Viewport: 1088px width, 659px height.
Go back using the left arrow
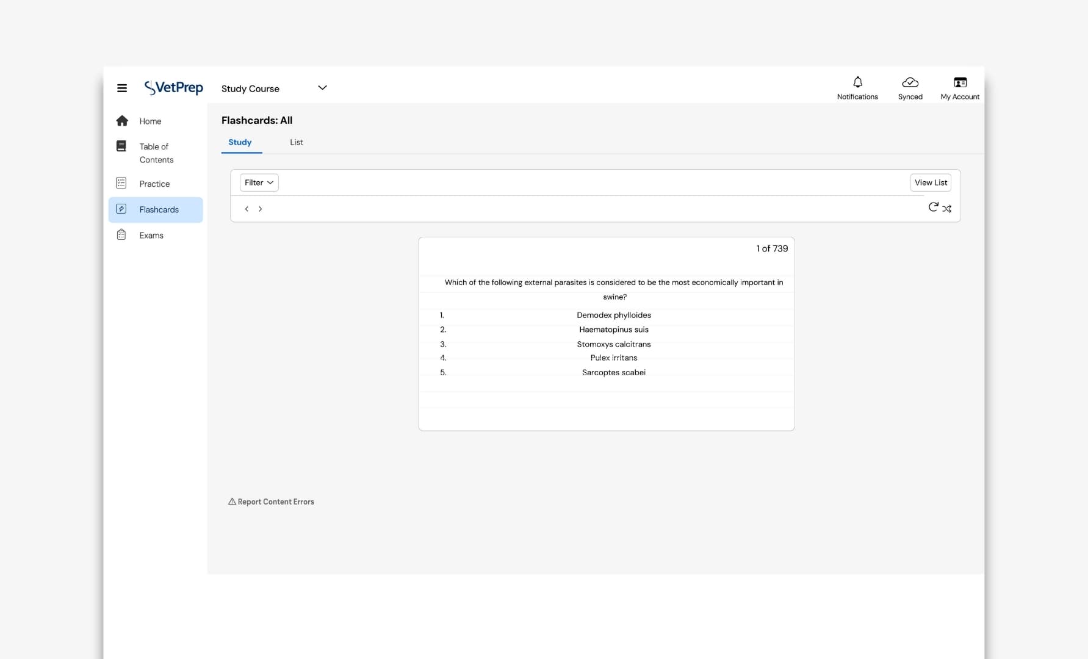click(x=247, y=209)
